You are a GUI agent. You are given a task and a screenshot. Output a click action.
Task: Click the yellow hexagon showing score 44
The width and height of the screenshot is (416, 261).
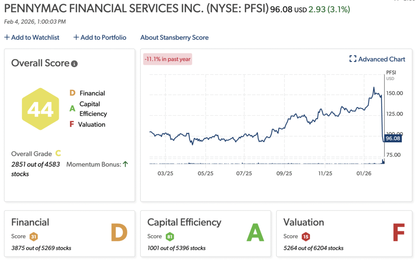click(40, 109)
